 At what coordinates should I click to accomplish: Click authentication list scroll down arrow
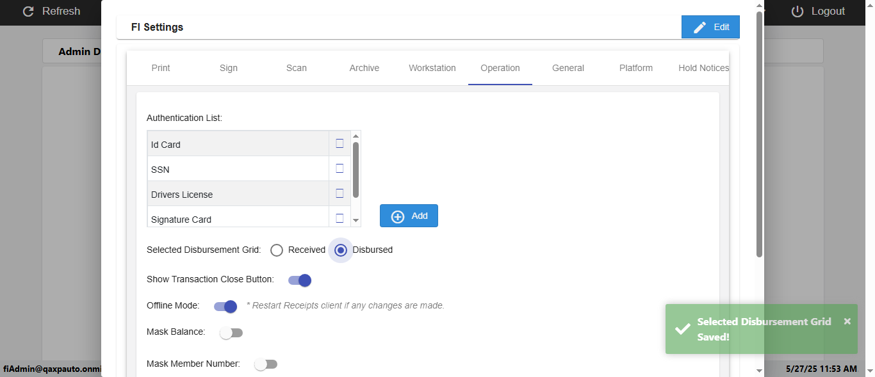[x=356, y=220]
